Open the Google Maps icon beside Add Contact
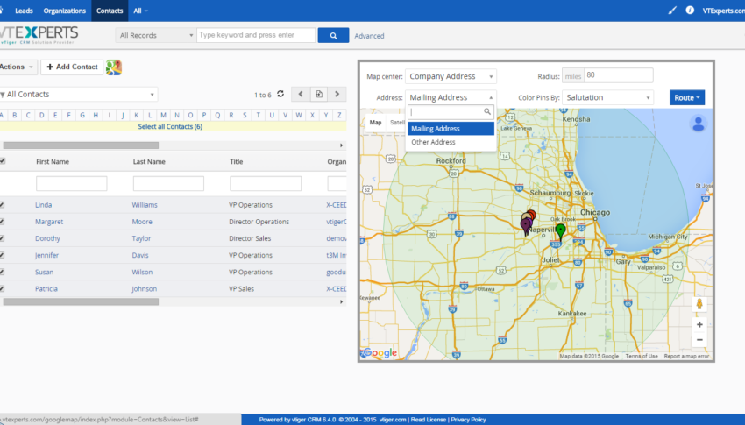 114,67
